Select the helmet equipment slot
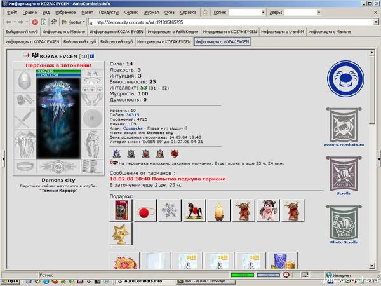The height and width of the screenshot is (286, 381). [25, 80]
